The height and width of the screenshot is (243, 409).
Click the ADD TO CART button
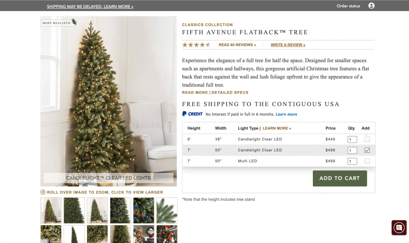[x=340, y=178]
